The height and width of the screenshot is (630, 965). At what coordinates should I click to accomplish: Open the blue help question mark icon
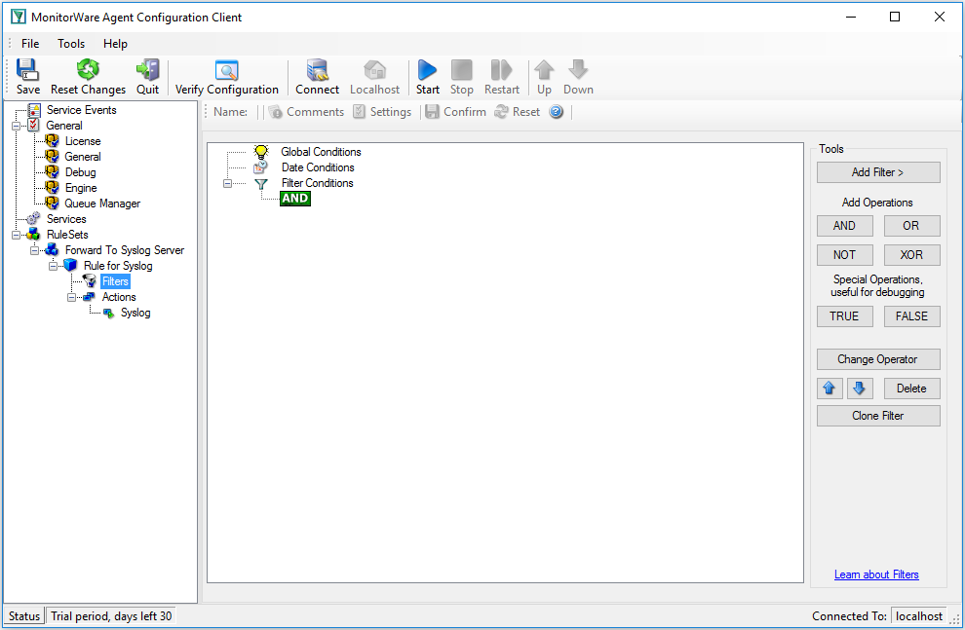coord(557,112)
